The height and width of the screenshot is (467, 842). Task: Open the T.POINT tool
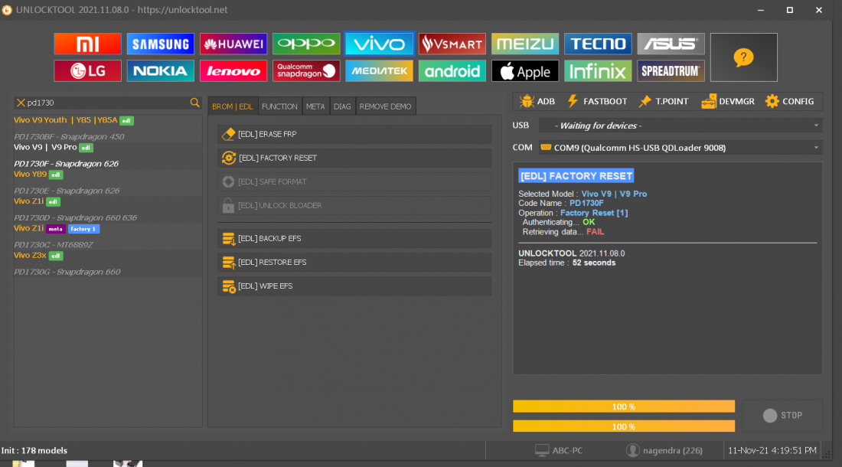pyautogui.click(x=664, y=102)
